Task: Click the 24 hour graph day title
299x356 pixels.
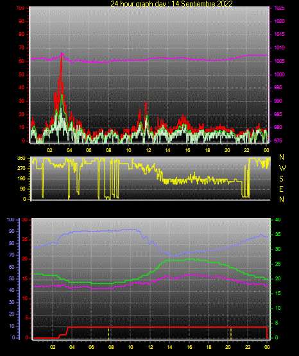Action: coord(171,3)
